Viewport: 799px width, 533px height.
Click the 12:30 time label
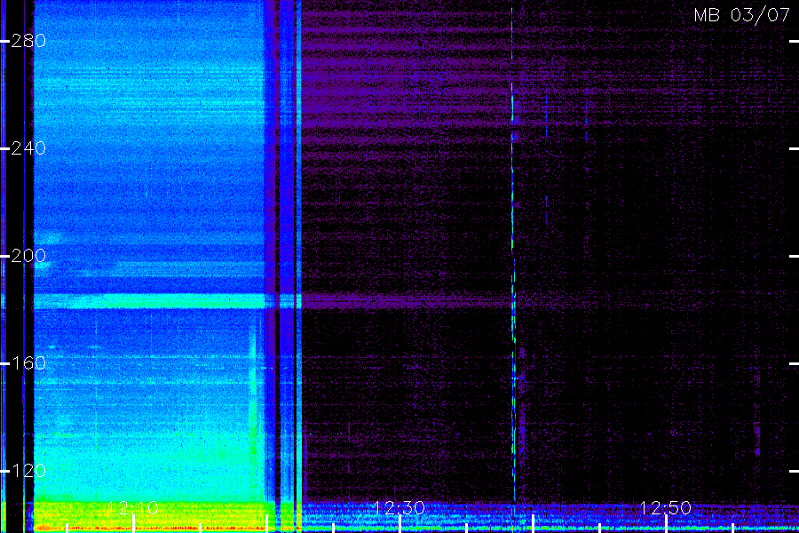[x=399, y=508]
